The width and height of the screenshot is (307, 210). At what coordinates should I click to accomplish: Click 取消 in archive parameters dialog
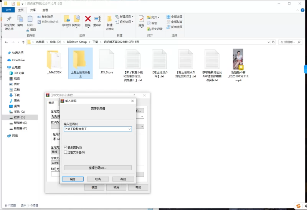coord(116,187)
